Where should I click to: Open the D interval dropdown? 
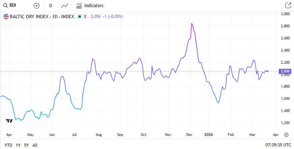click(x=50, y=6)
